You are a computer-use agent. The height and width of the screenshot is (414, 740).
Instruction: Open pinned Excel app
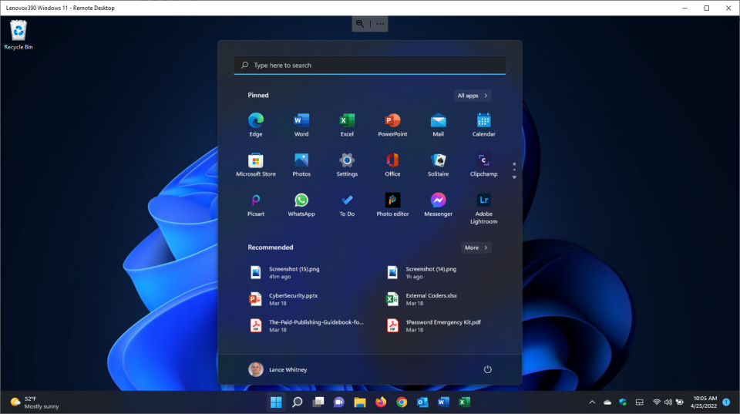(x=347, y=125)
